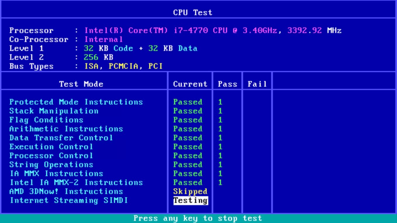Click the Bus Types label
397x223 pixels.
click(x=31, y=66)
